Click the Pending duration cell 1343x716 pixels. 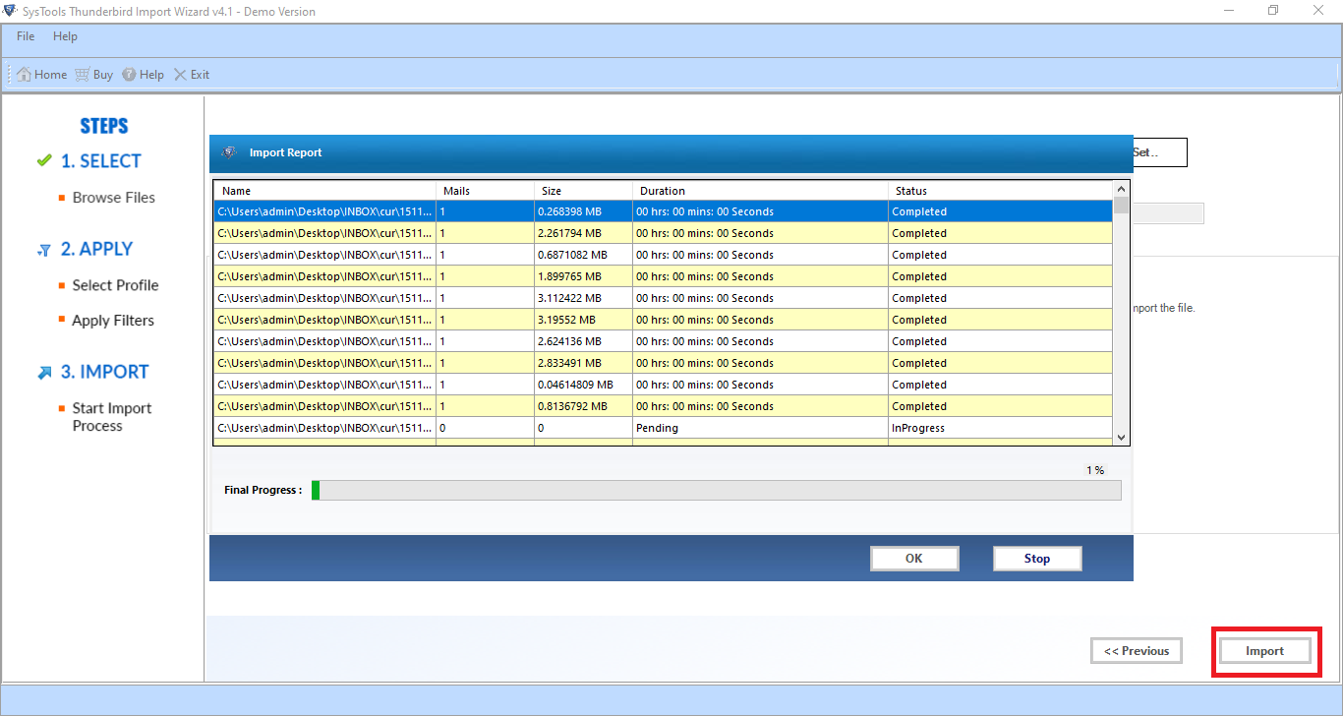coord(760,428)
